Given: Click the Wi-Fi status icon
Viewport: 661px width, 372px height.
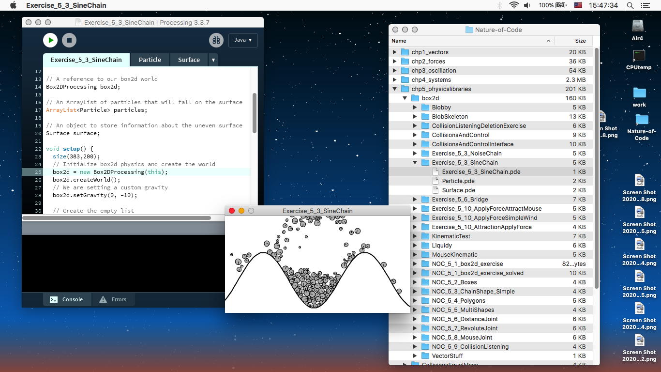Looking at the screenshot, I should (x=513, y=5).
